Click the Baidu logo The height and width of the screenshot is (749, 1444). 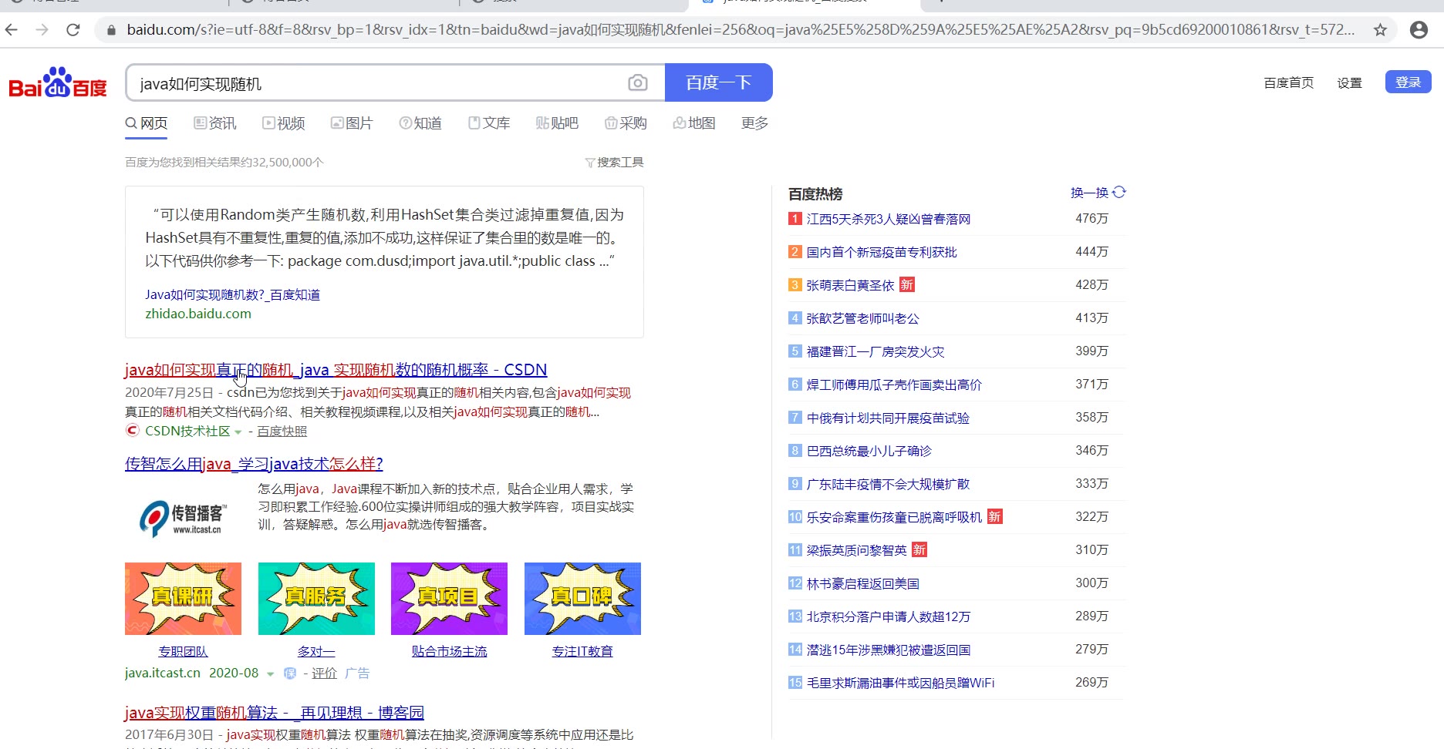(58, 82)
